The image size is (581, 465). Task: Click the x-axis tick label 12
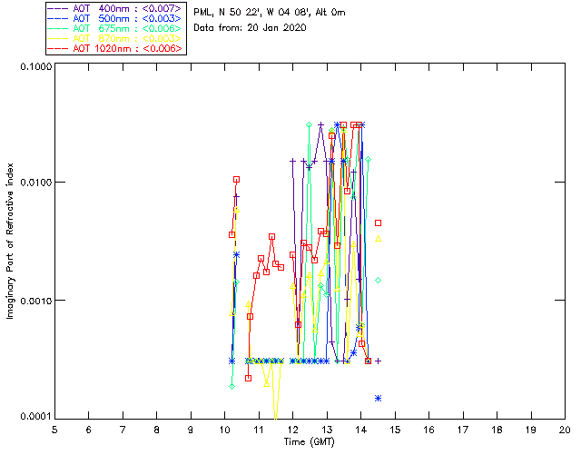point(292,430)
